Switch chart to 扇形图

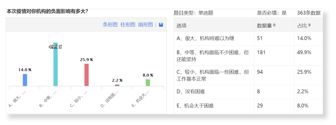pos(145,25)
